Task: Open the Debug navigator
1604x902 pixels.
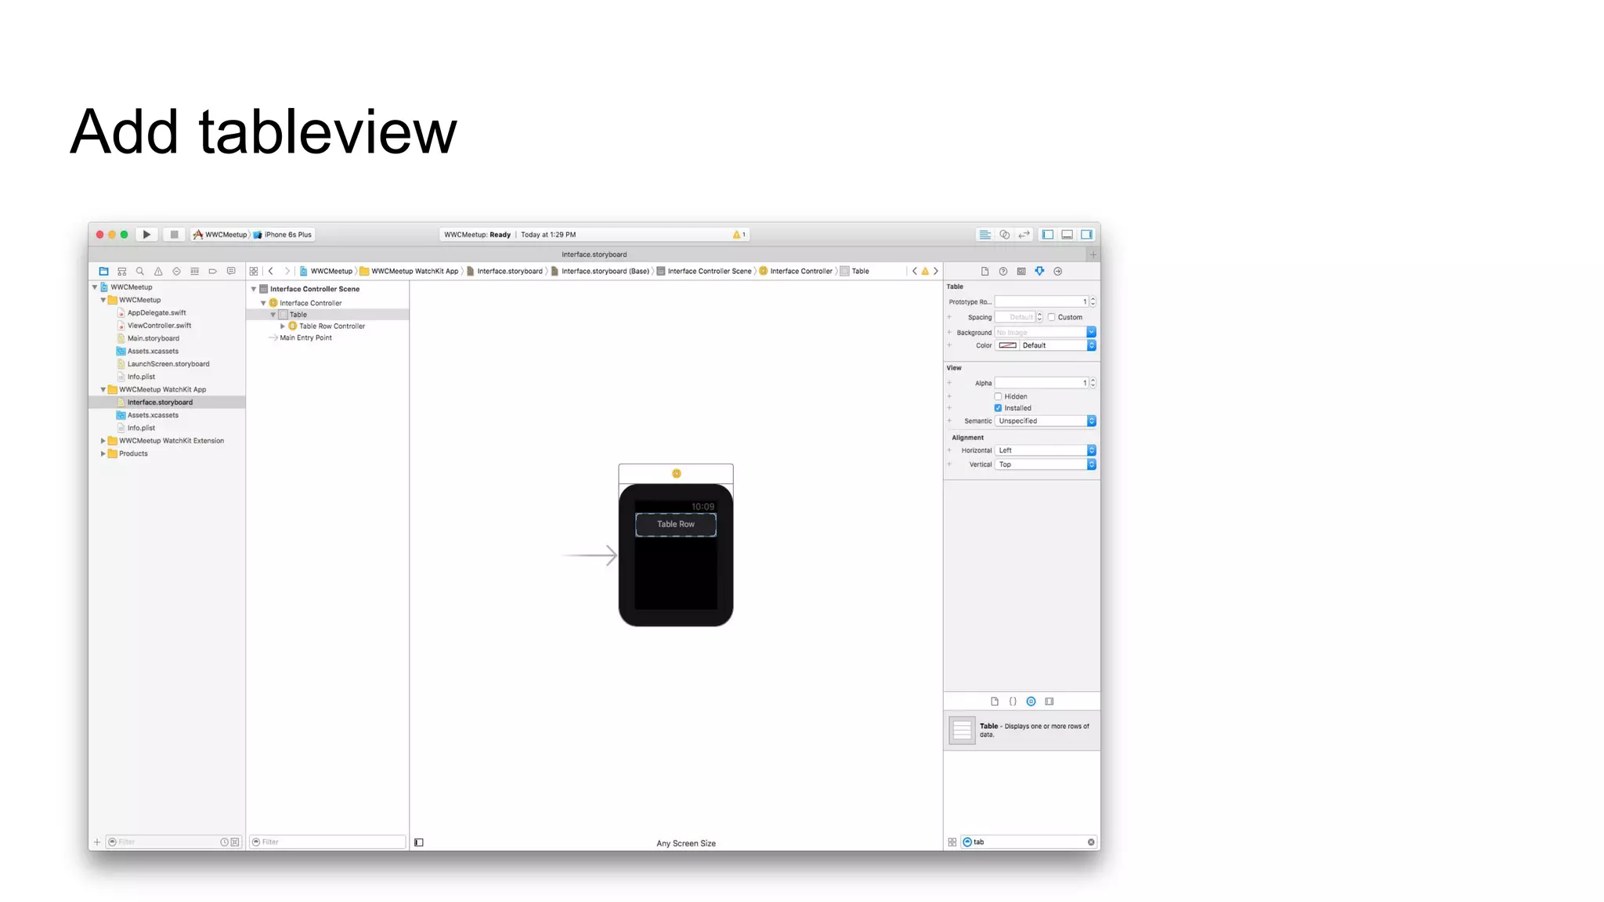Action: 194,271
